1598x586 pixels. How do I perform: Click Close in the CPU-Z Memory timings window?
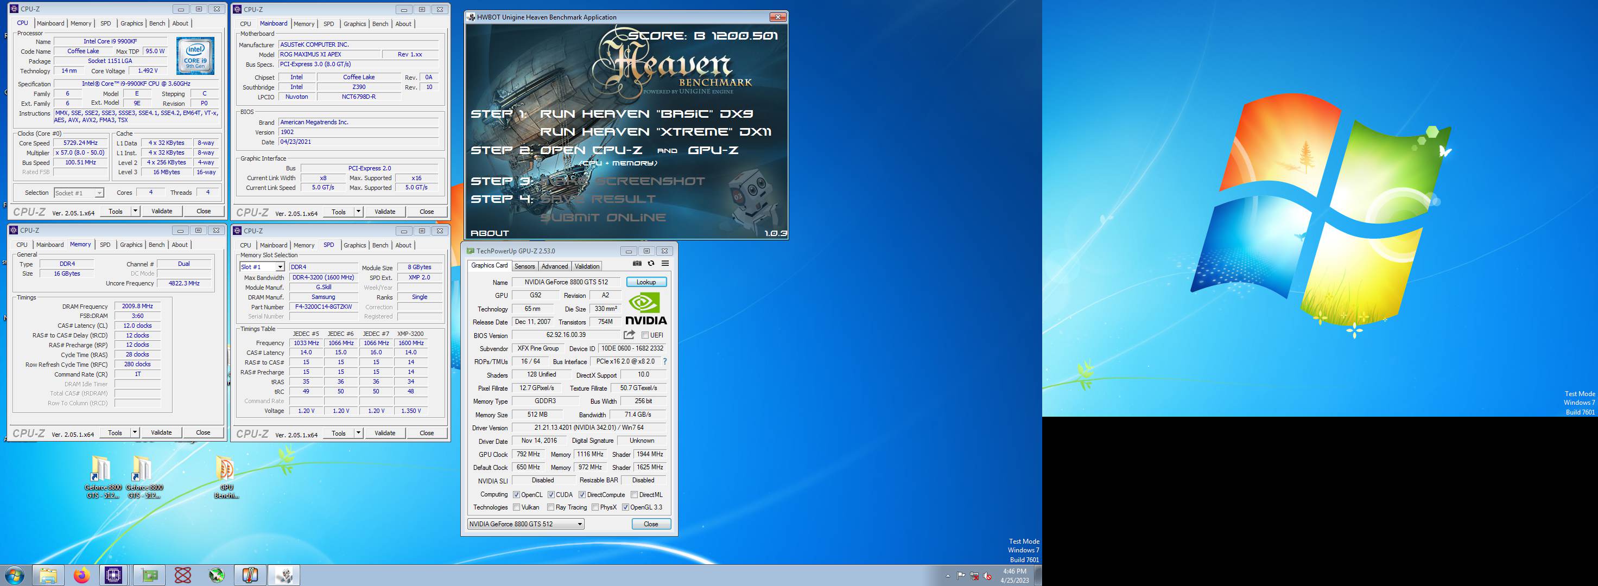(x=203, y=433)
